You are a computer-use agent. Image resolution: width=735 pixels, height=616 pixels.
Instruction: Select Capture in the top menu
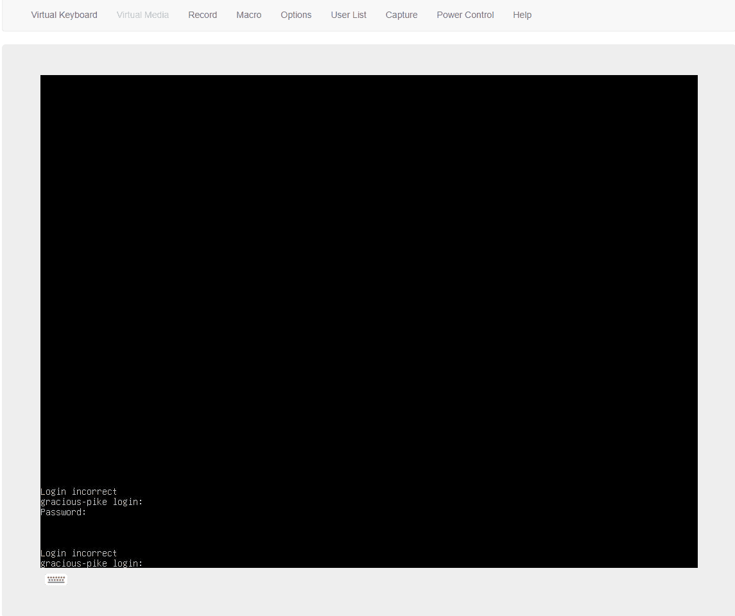point(401,15)
